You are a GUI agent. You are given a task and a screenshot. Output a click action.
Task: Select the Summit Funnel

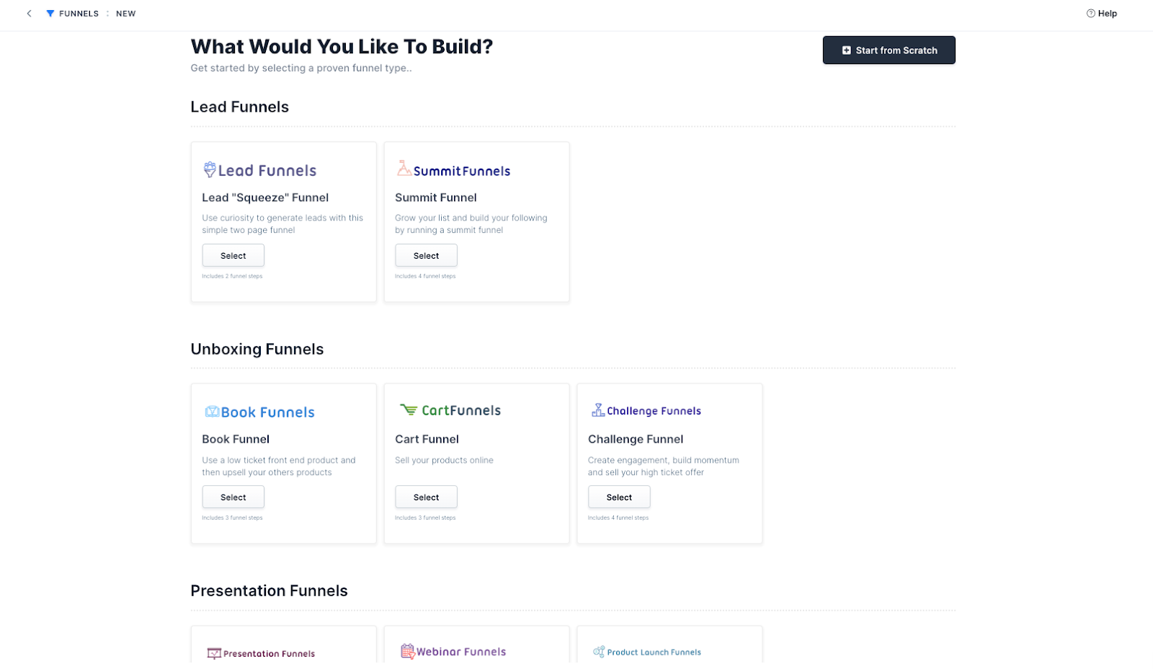(426, 255)
